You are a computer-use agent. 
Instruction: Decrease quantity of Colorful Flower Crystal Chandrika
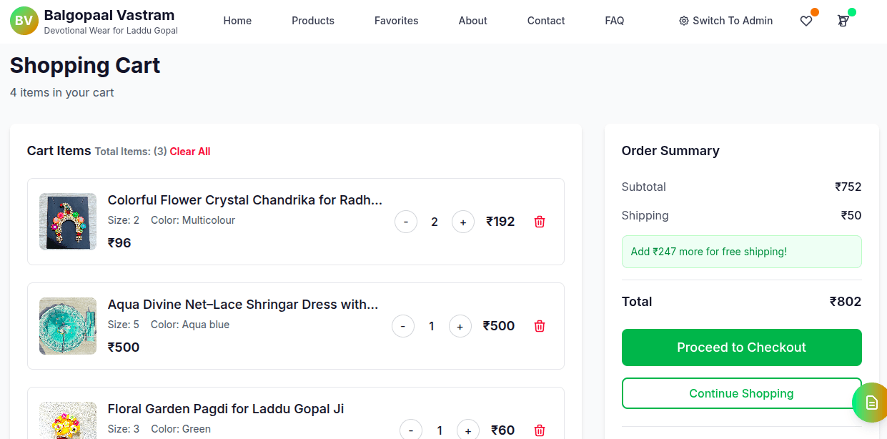click(x=406, y=222)
